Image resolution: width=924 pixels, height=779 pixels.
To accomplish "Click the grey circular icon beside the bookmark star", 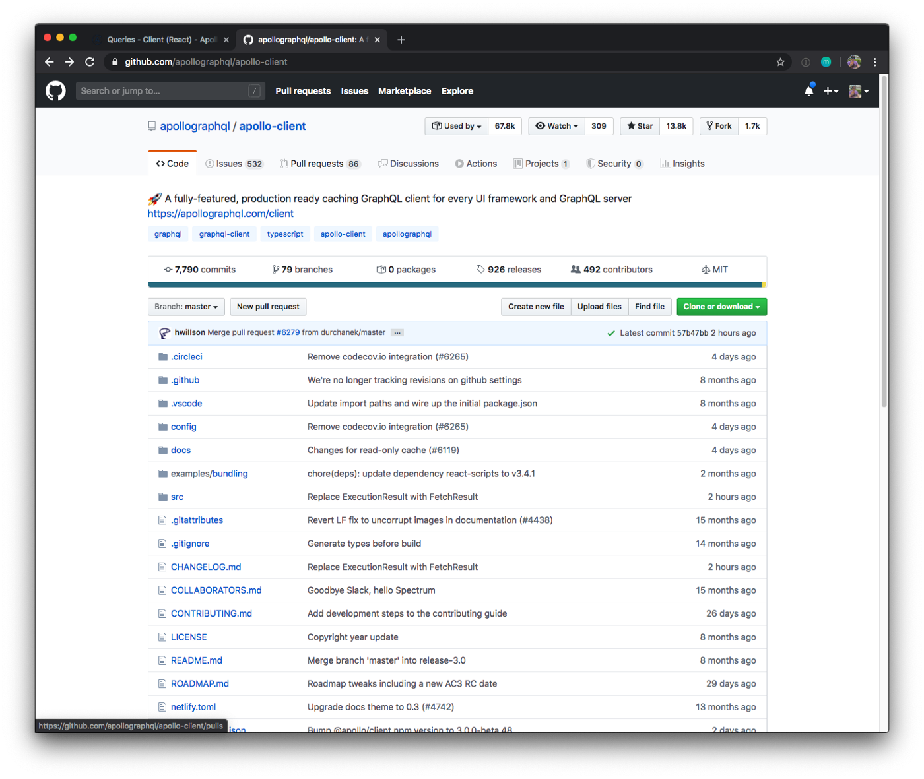I will (806, 62).
